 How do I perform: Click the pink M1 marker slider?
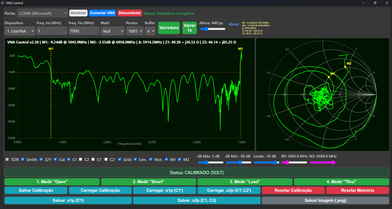(x=294, y=162)
